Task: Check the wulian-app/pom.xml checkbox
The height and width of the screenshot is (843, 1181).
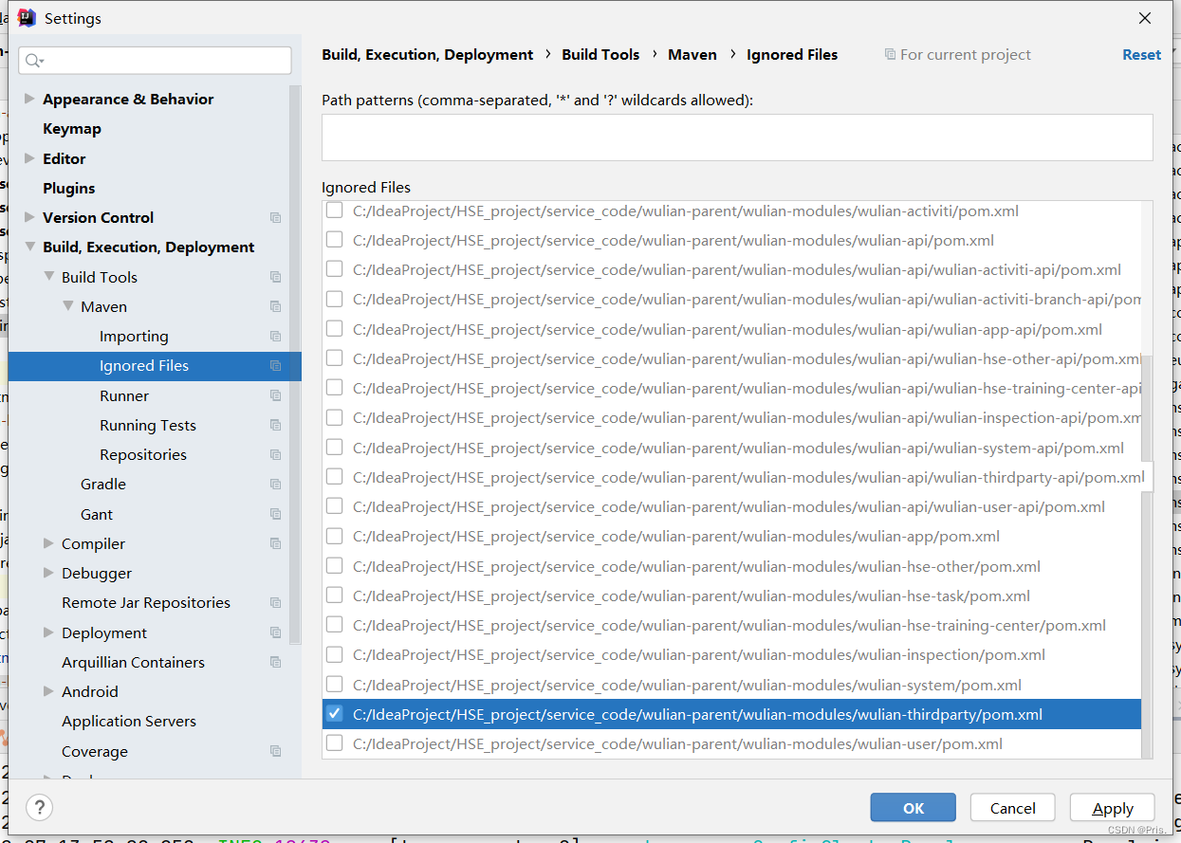Action: tap(334, 536)
